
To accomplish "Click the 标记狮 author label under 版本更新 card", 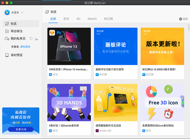I will [x=150, y=75].
